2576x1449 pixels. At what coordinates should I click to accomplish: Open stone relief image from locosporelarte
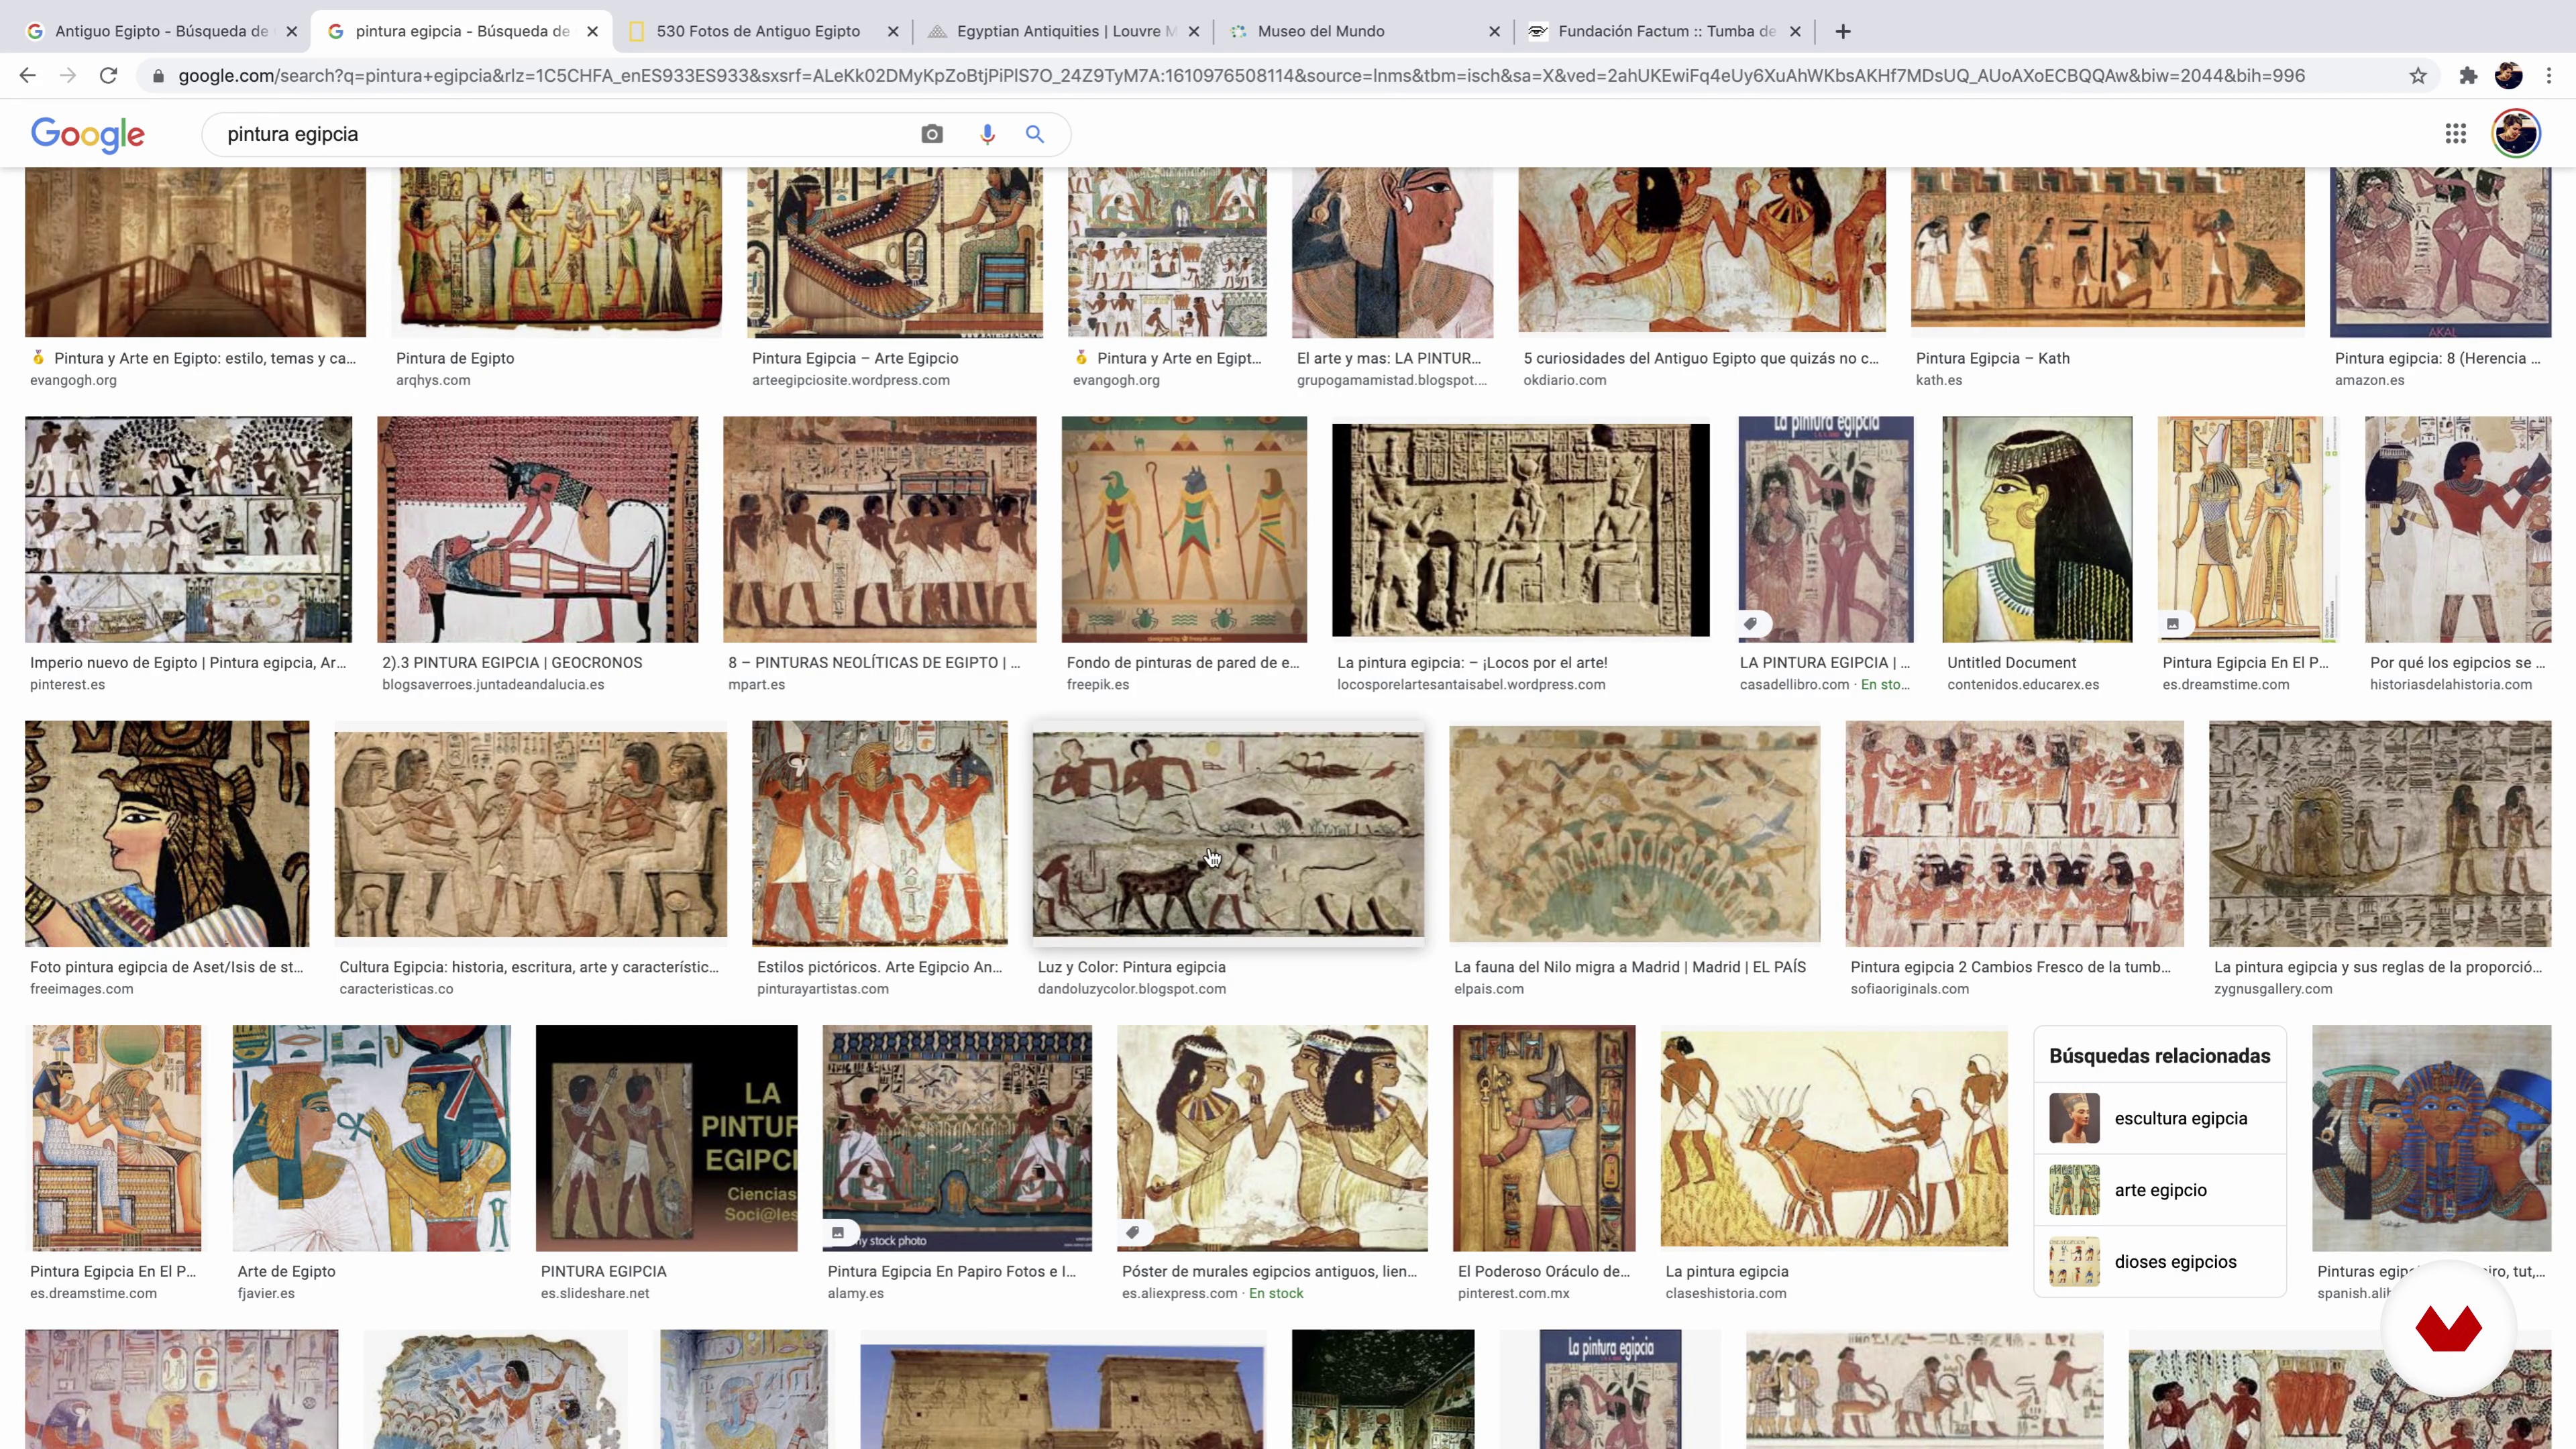(x=1520, y=529)
